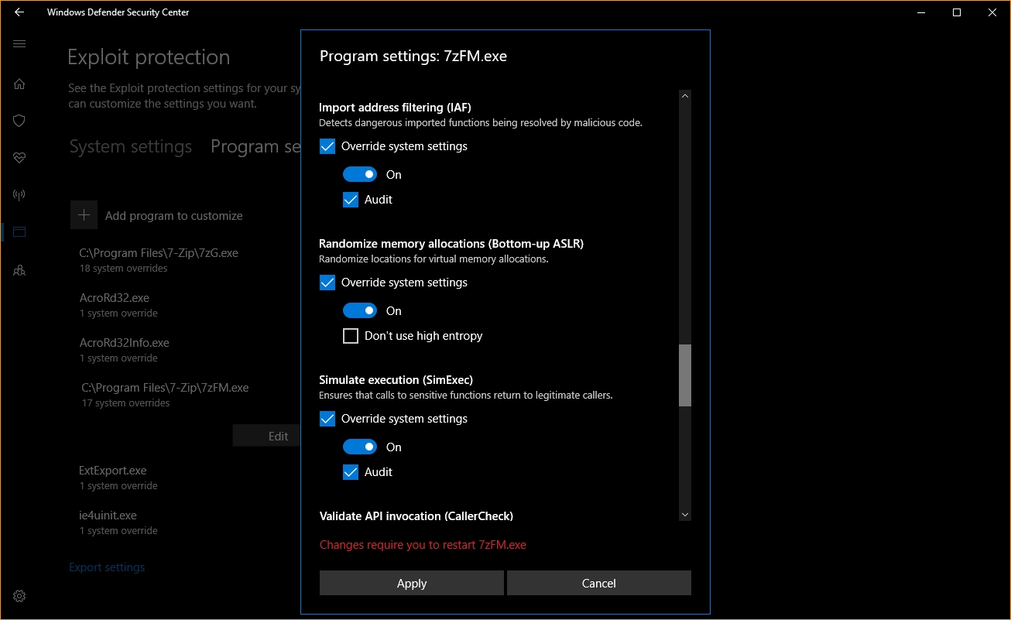The image size is (1011, 620).
Task: Turn off Import address filtering toggle
Action: click(x=360, y=174)
